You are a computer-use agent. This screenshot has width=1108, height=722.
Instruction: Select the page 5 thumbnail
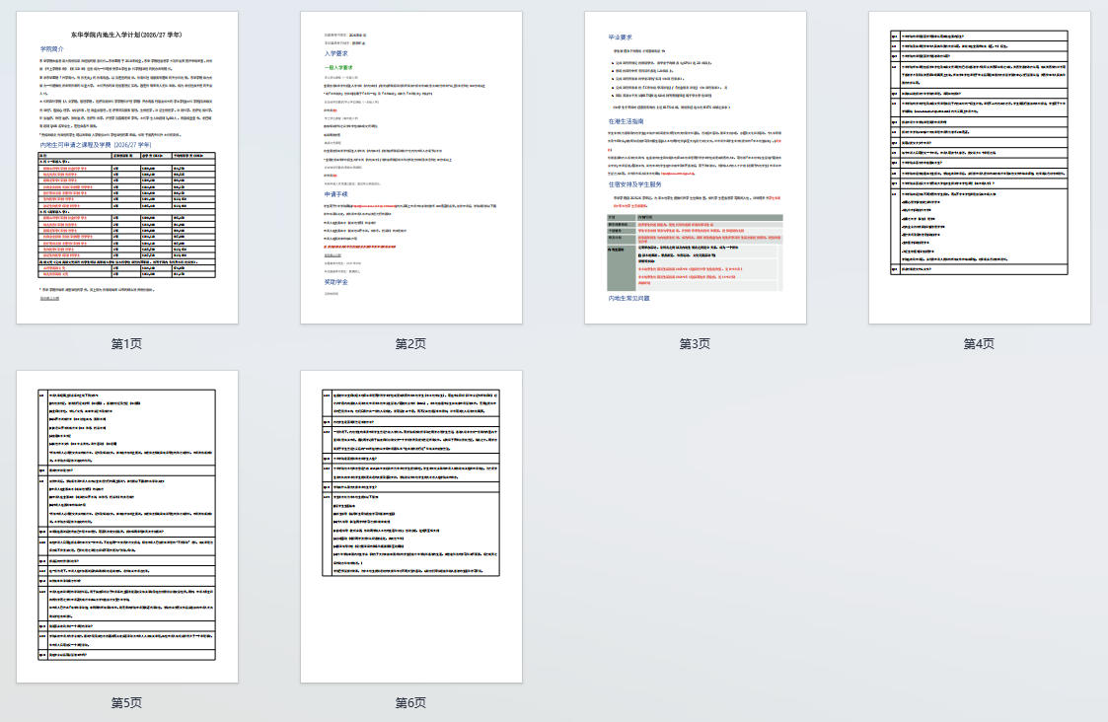pyautogui.click(x=127, y=526)
